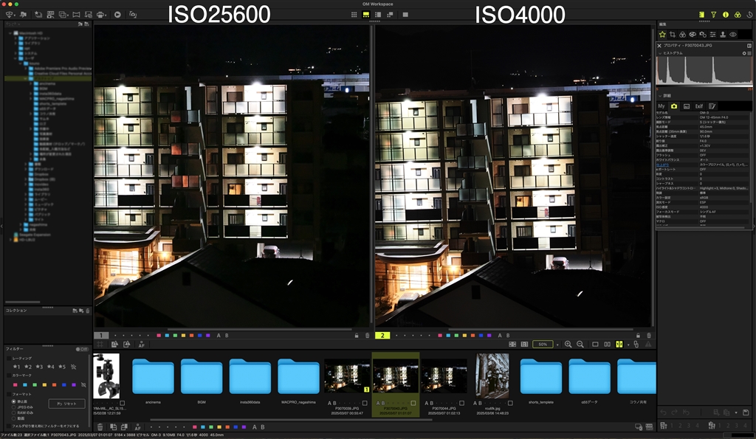
Task: Click the trash icon in bottom browser toolbar
Action: pyautogui.click(x=100, y=427)
